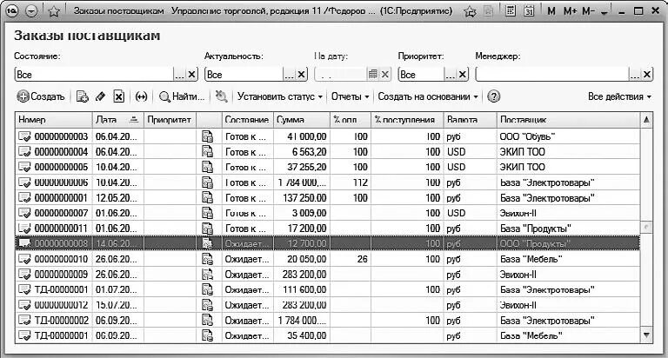Select supplier База "Продукты" cell
Image resolution: width=668 pixels, height=358 pixels.
pyautogui.click(x=568, y=229)
